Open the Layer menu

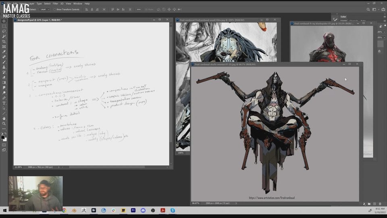(31, 4)
